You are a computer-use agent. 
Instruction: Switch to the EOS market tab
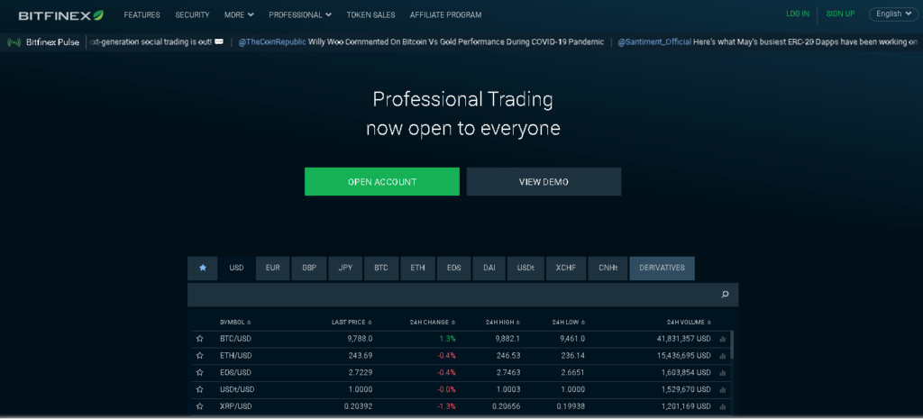pos(454,268)
